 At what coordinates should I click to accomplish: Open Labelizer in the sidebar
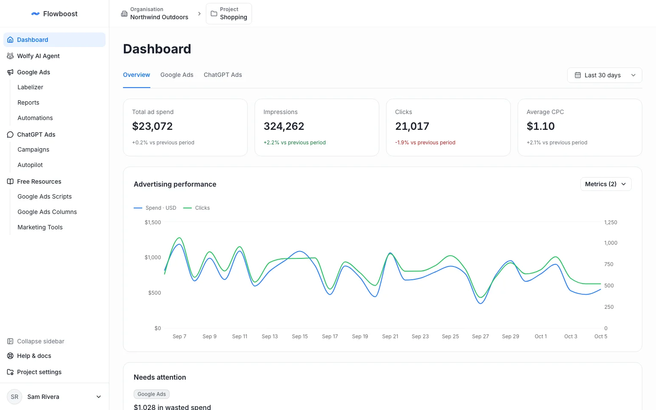tap(30, 87)
